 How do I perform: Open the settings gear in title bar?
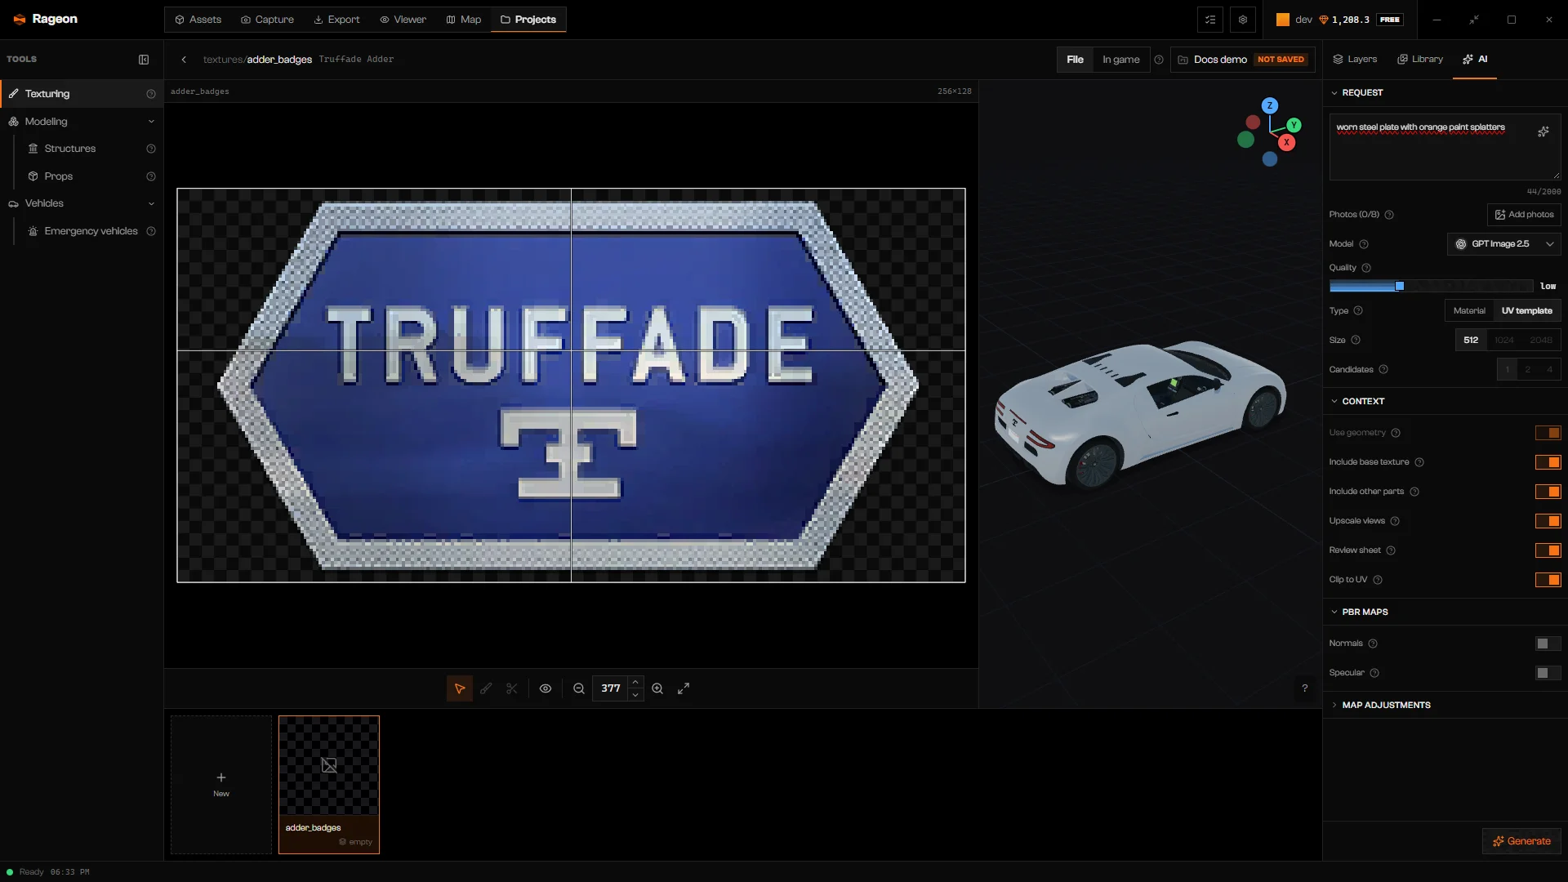(1243, 20)
